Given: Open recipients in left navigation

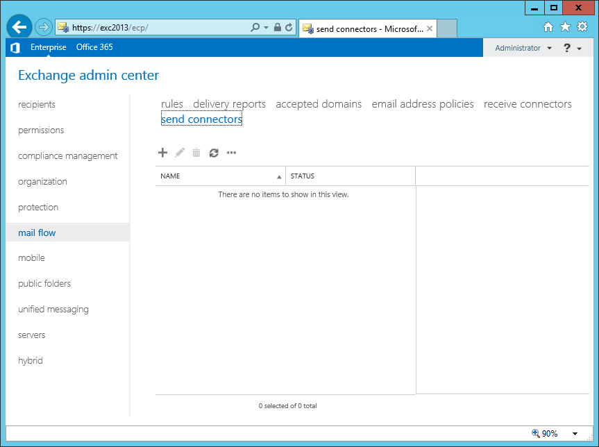Looking at the screenshot, I should tap(37, 104).
